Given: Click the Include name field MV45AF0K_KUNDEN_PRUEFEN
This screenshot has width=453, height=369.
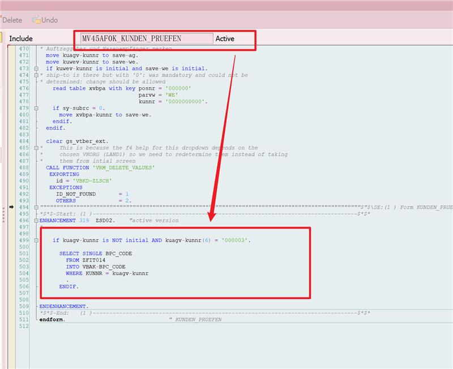Looking at the screenshot, I should point(146,38).
